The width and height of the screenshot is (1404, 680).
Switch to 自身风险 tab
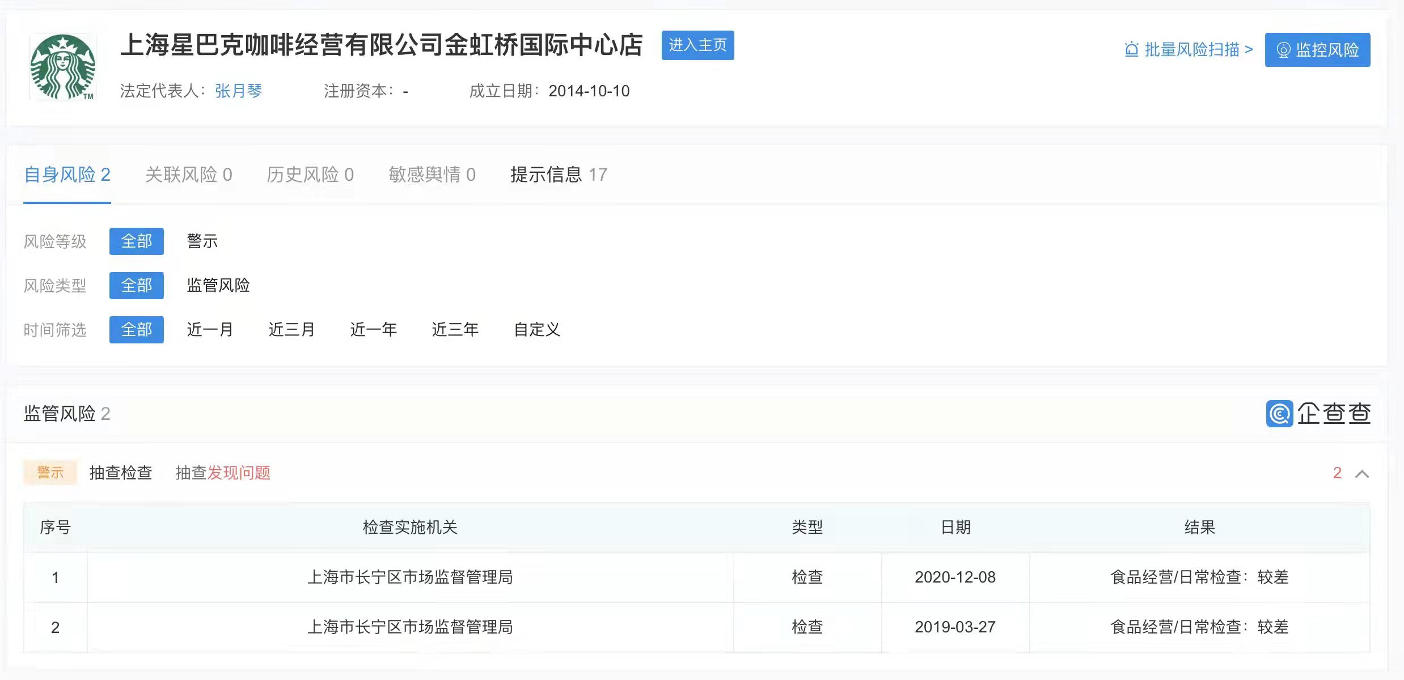tap(67, 175)
